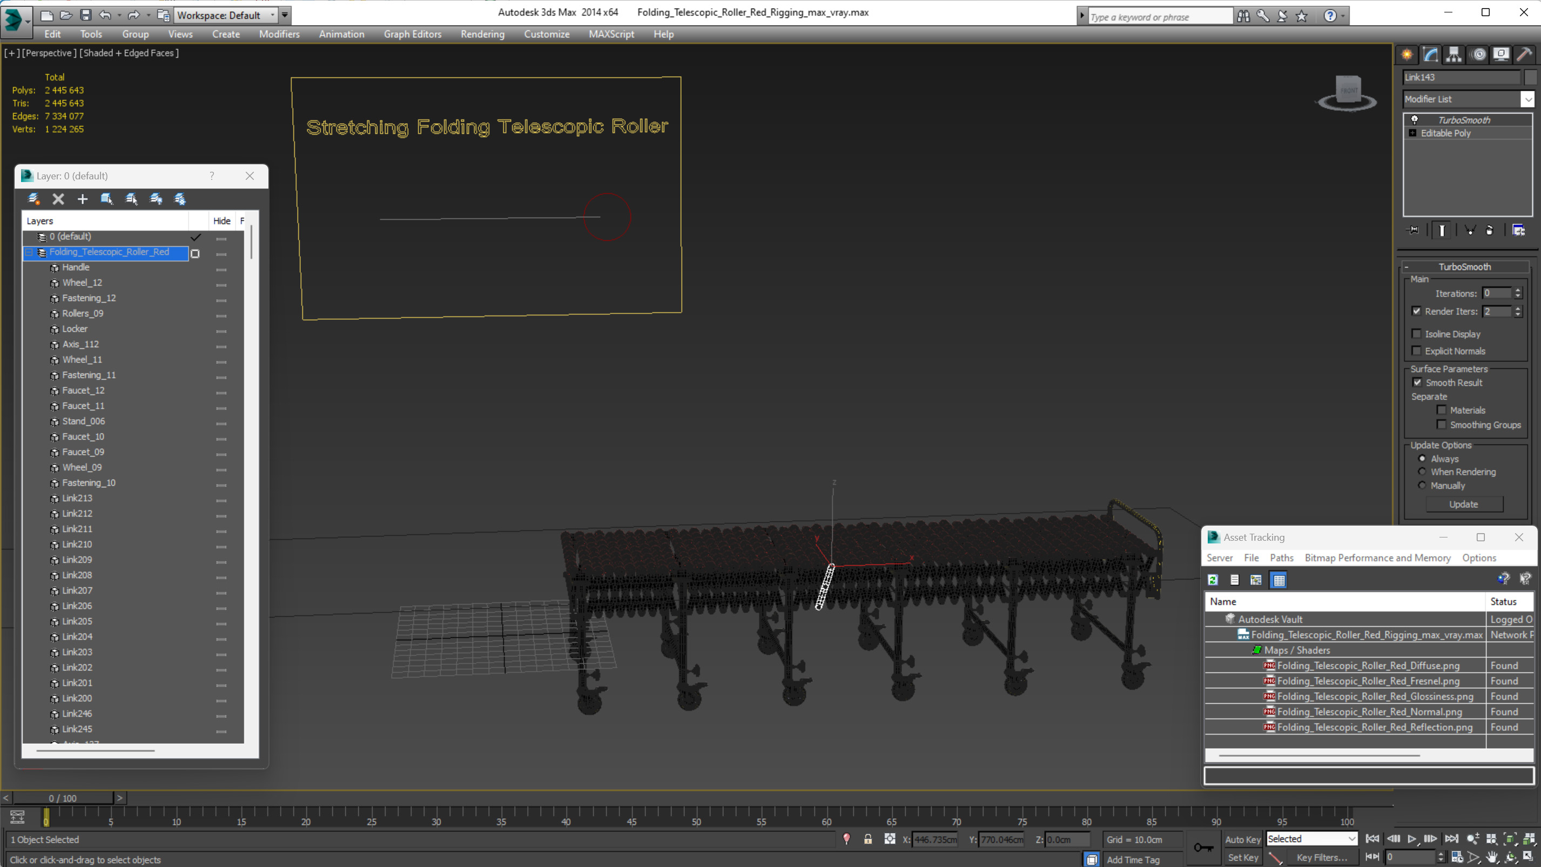Click Pin Stack icon under modifier stack

pyautogui.click(x=1413, y=230)
